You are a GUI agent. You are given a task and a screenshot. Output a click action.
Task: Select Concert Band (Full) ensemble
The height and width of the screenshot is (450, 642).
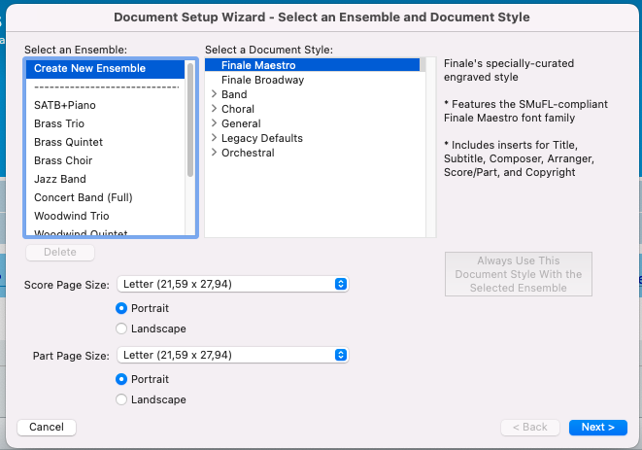(83, 197)
